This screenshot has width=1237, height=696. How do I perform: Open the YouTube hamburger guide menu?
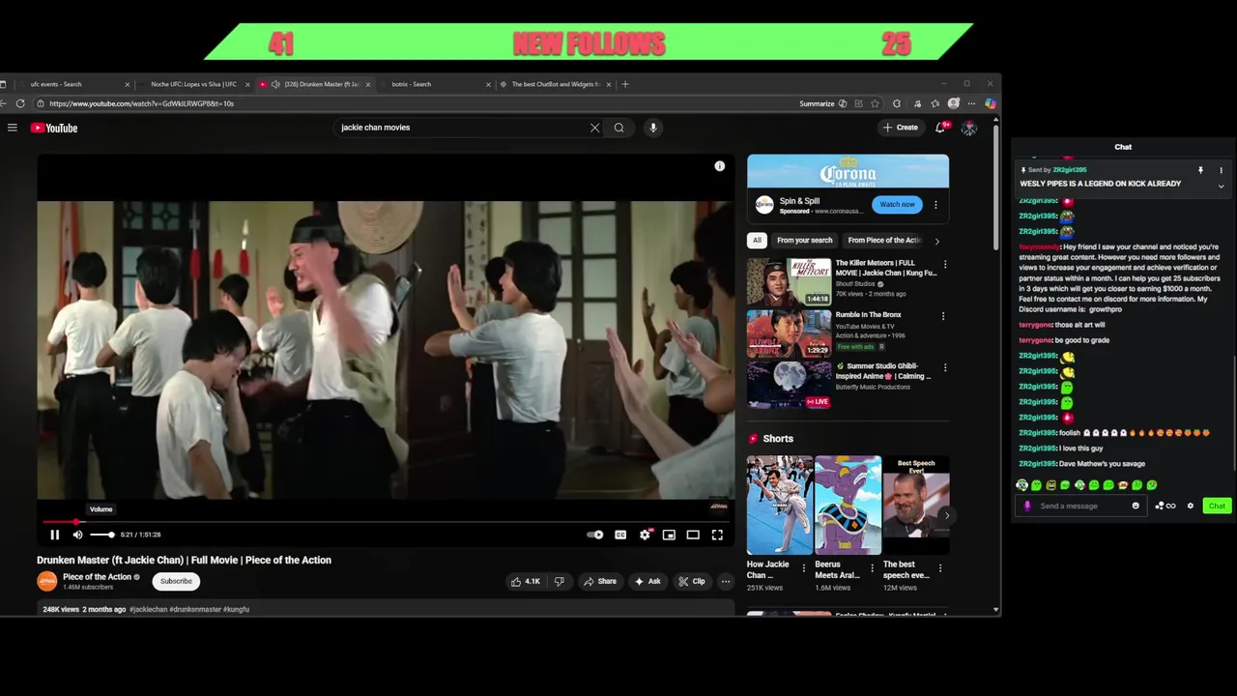click(13, 128)
